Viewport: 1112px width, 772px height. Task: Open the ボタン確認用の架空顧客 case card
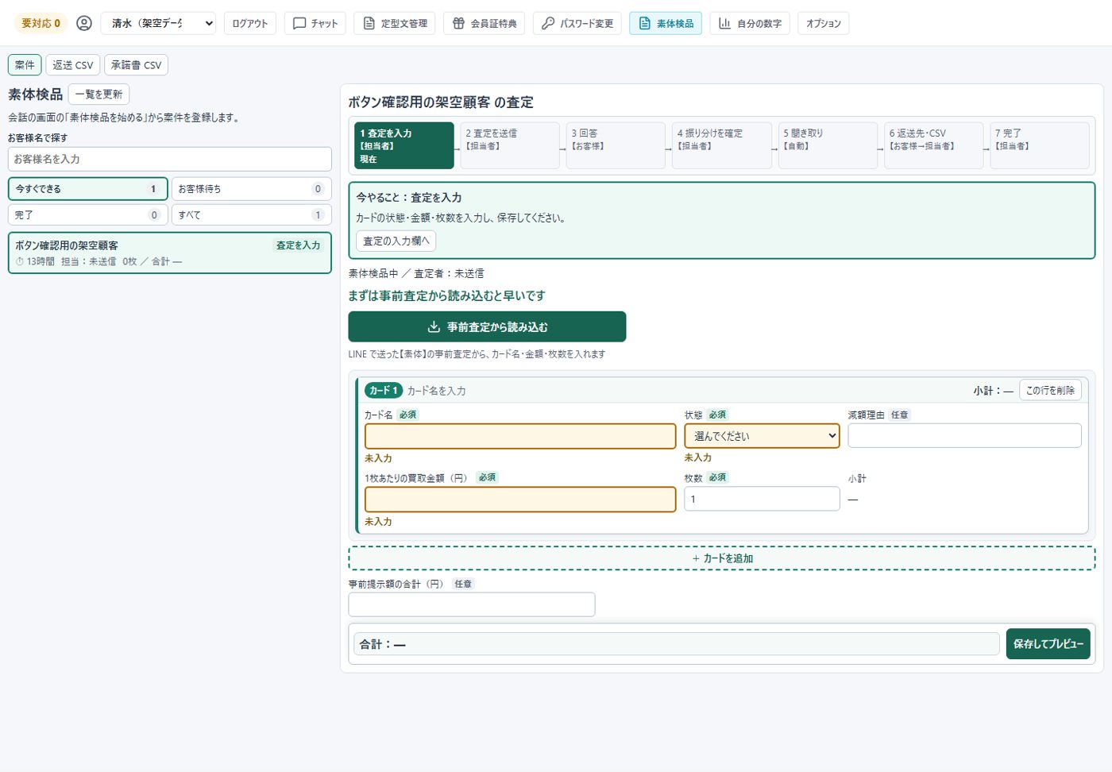tap(170, 253)
